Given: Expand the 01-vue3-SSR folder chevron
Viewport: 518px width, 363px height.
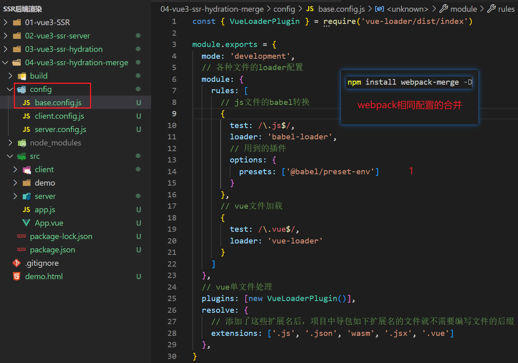Looking at the screenshot, I should coord(5,22).
